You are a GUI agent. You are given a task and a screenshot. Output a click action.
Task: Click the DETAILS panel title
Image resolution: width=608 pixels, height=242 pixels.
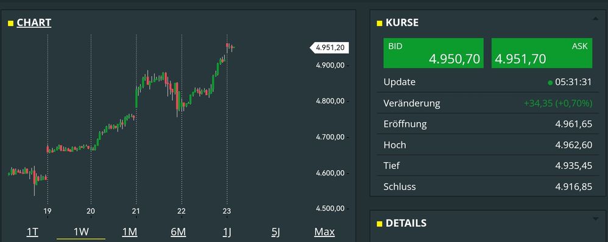click(x=406, y=223)
